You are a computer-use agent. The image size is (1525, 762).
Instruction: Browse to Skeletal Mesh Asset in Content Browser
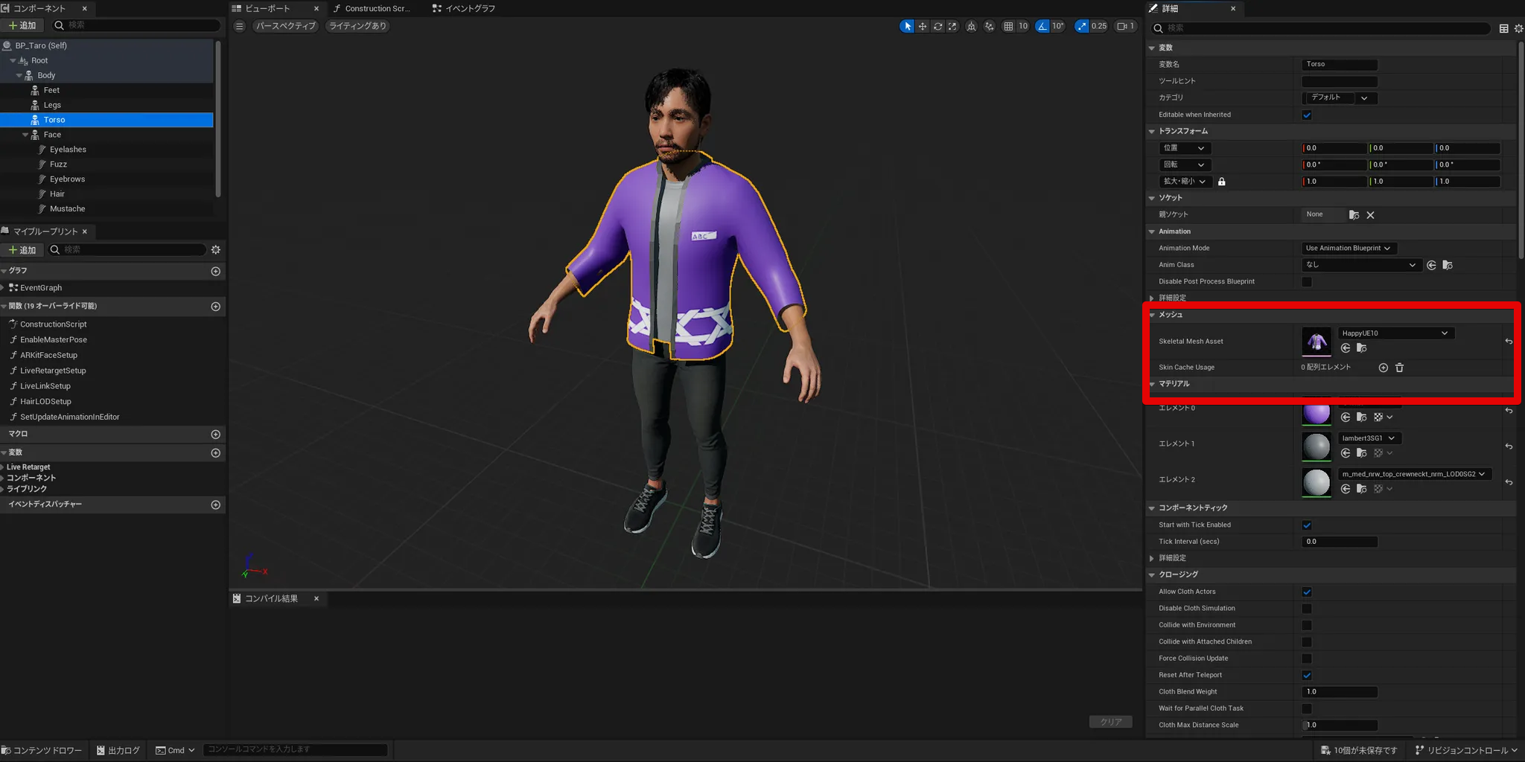(x=1361, y=348)
